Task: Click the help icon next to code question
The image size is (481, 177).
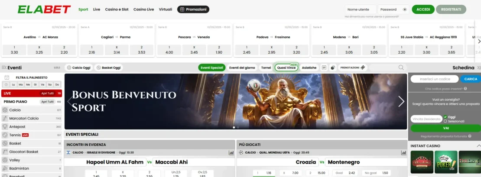Action: pos(465,88)
